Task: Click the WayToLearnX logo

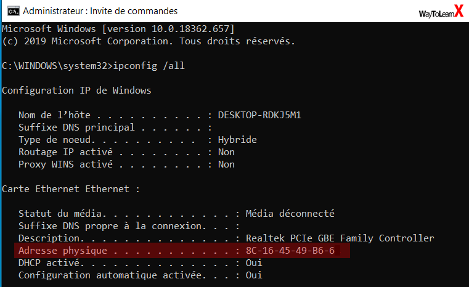Action: (441, 12)
